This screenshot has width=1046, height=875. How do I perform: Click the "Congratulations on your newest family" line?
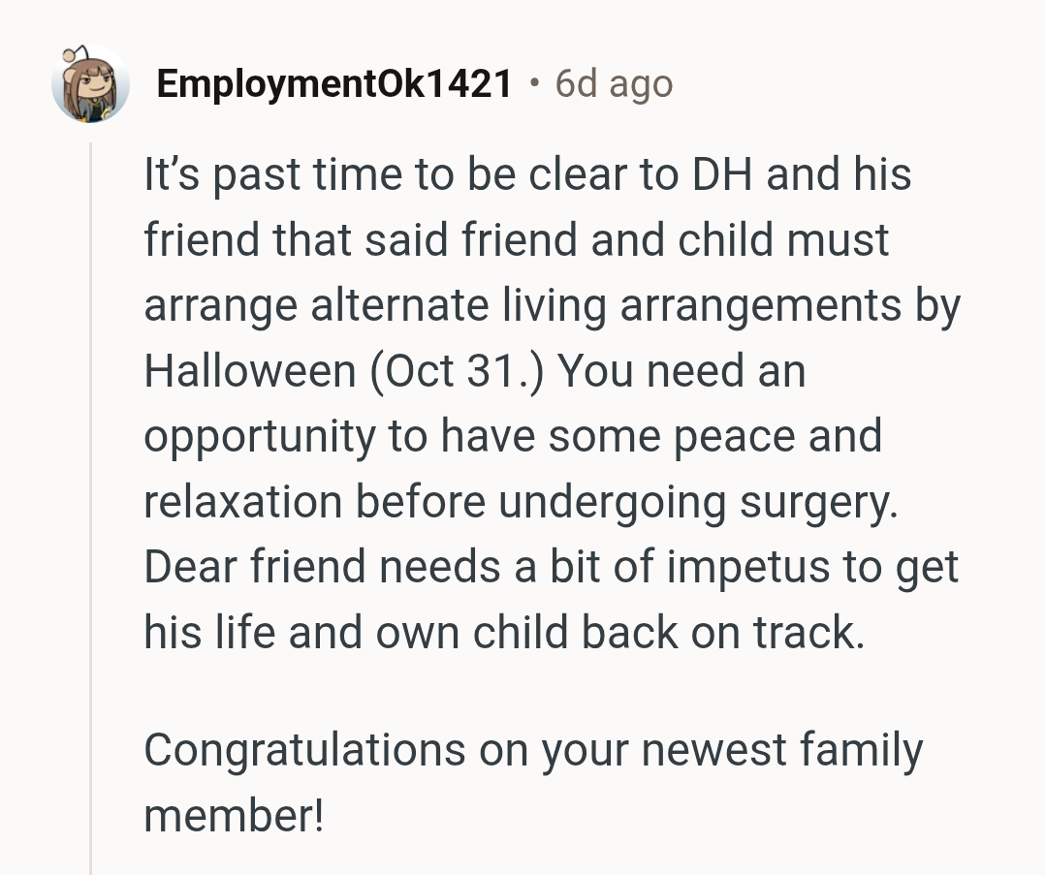click(x=533, y=751)
